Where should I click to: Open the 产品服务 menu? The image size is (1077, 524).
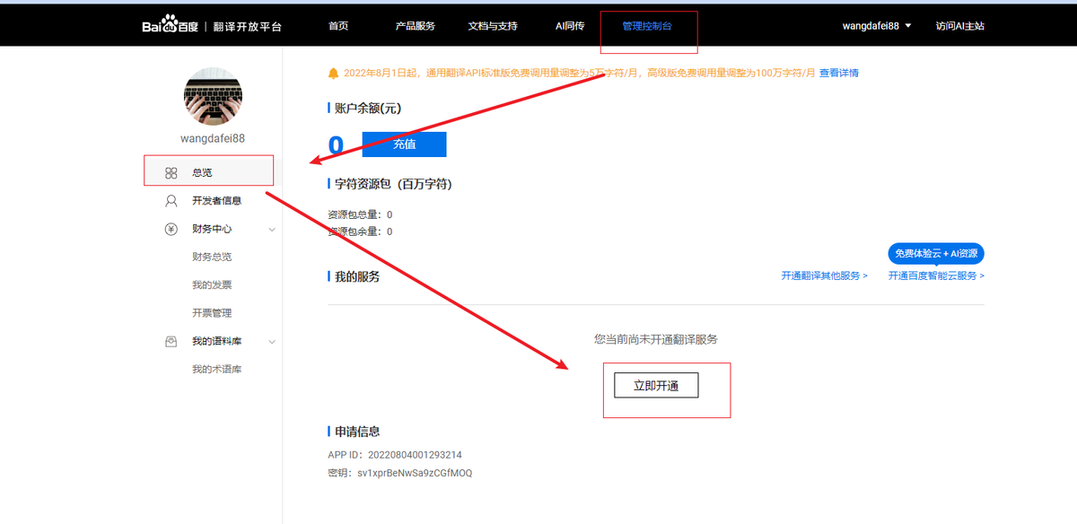416,26
